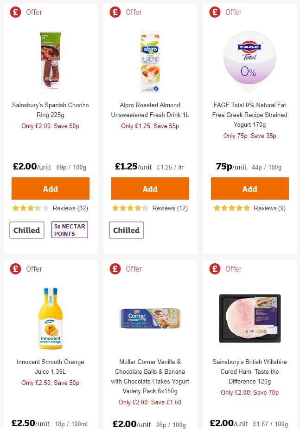Open the Spanish Chorizo Ring product title link
This screenshot has width=300, height=429.
(x=50, y=110)
